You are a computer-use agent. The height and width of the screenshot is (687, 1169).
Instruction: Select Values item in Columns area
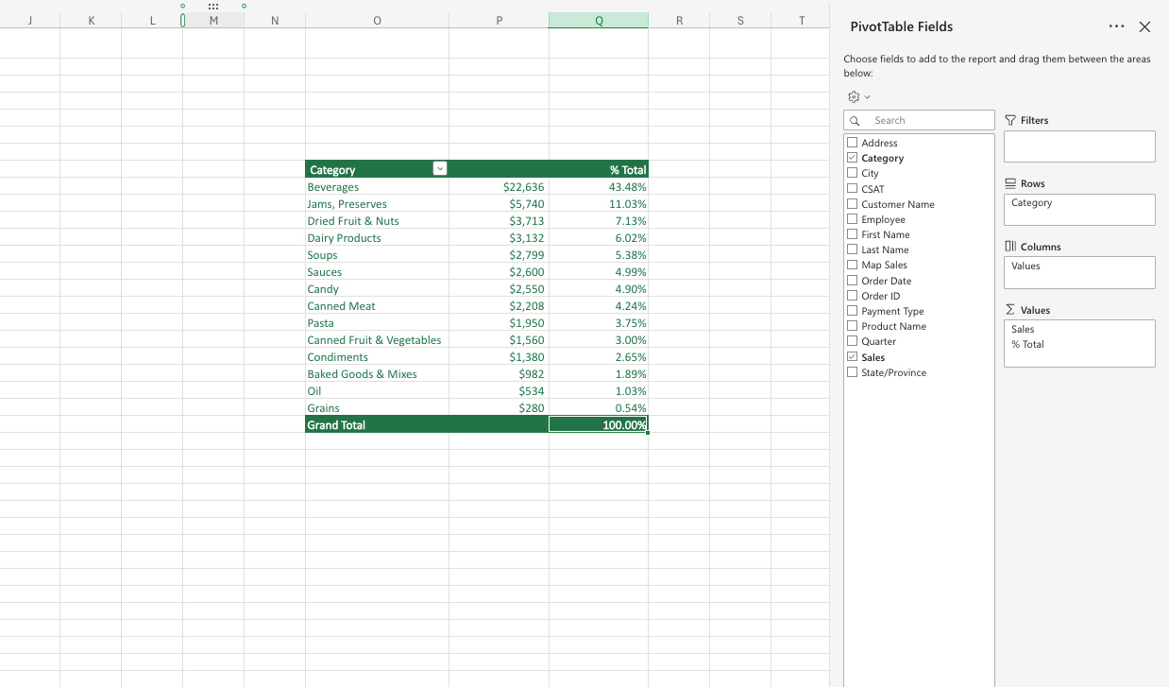click(1079, 266)
